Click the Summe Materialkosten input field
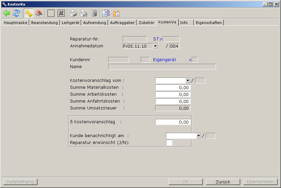 click(x=173, y=88)
